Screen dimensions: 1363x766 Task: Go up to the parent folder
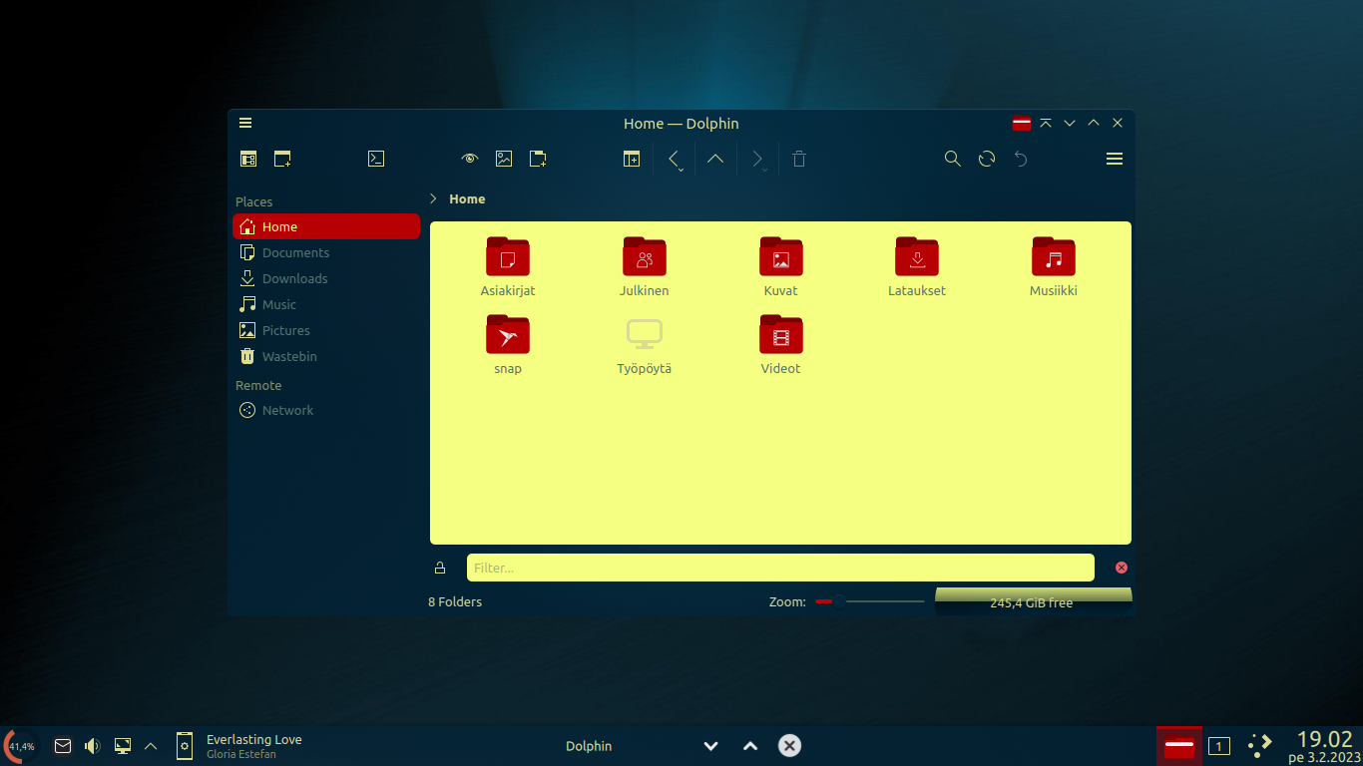tap(715, 159)
